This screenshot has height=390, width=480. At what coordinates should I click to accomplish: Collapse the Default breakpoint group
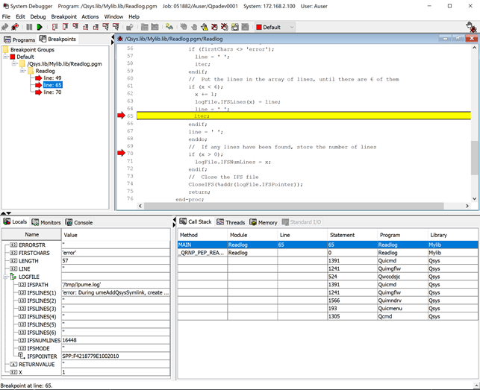4,57
